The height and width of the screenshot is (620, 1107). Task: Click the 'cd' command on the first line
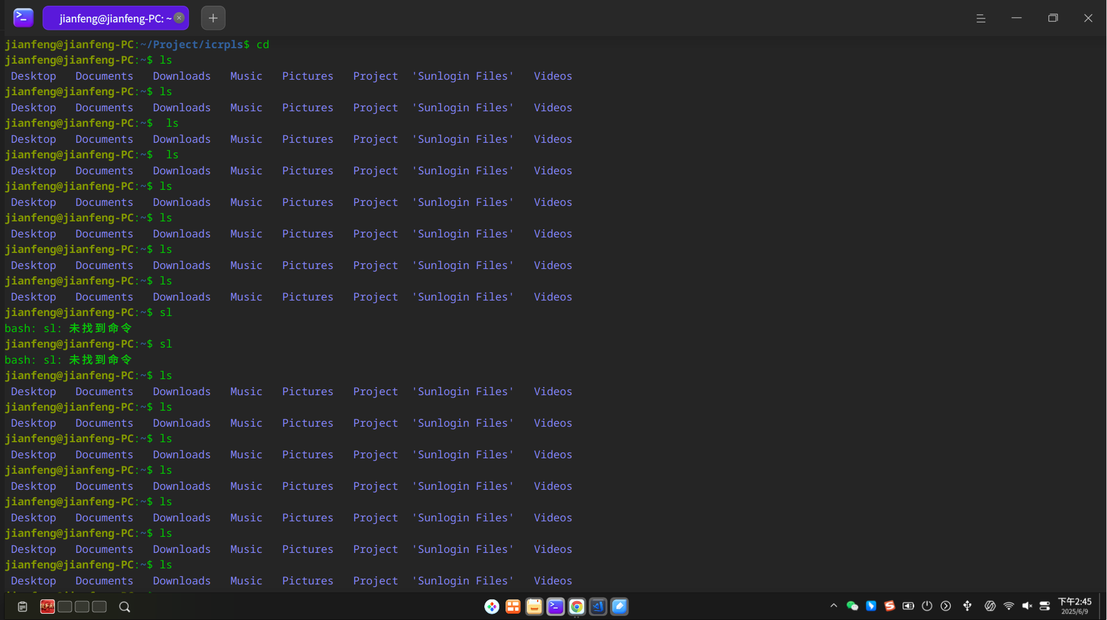263,45
